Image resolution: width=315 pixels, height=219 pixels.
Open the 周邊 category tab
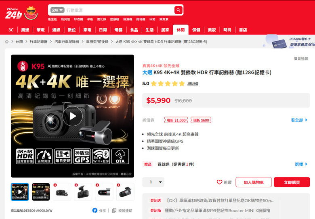pos(25,30)
